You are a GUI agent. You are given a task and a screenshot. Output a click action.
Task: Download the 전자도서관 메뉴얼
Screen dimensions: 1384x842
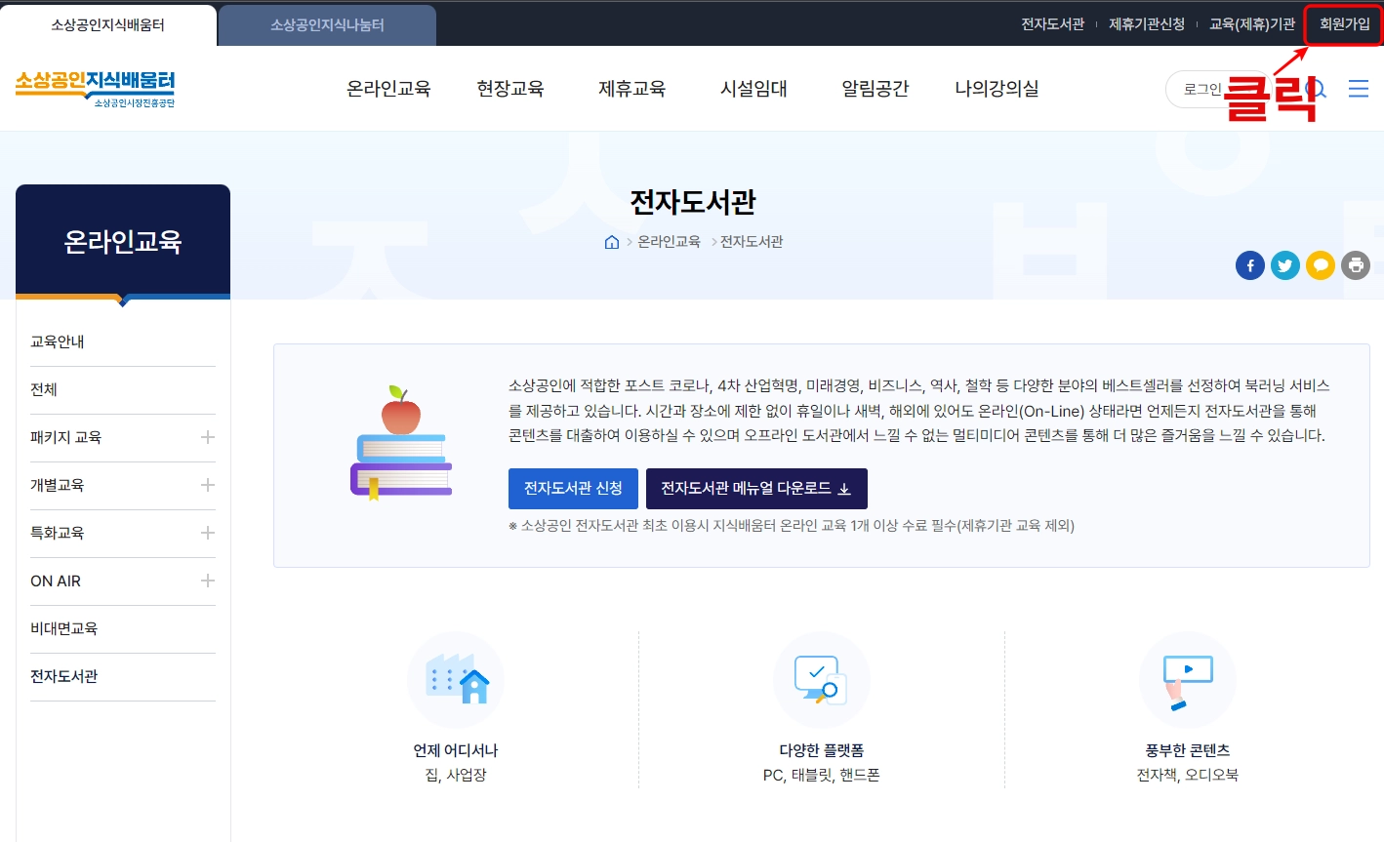click(756, 489)
